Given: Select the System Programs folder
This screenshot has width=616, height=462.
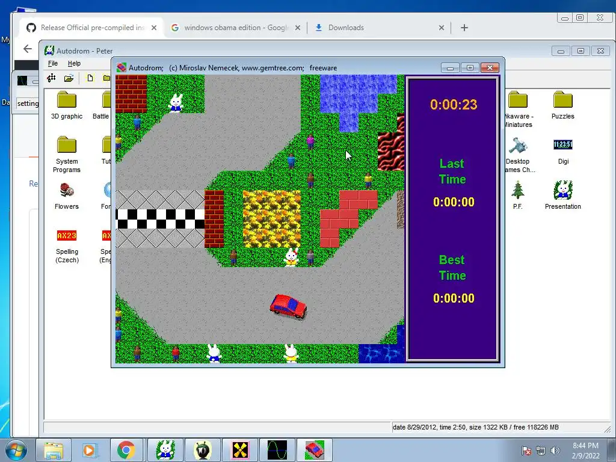Looking at the screenshot, I should click(66, 155).
